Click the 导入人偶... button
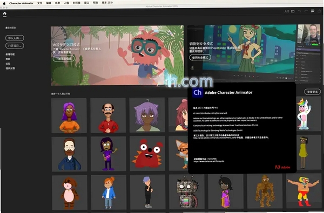 pyautogui.click(x=15, y=38)
